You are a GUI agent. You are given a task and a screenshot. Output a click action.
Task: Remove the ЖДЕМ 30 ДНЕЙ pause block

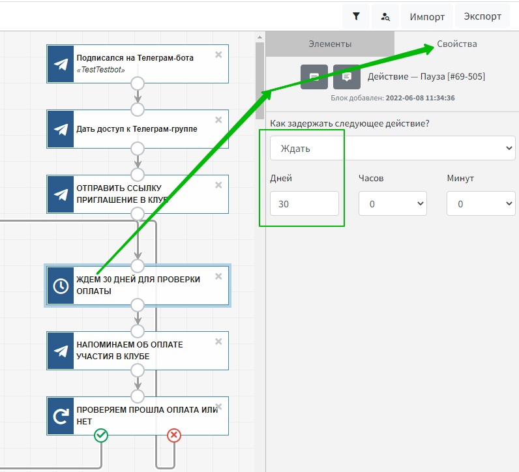pos(218,276)
